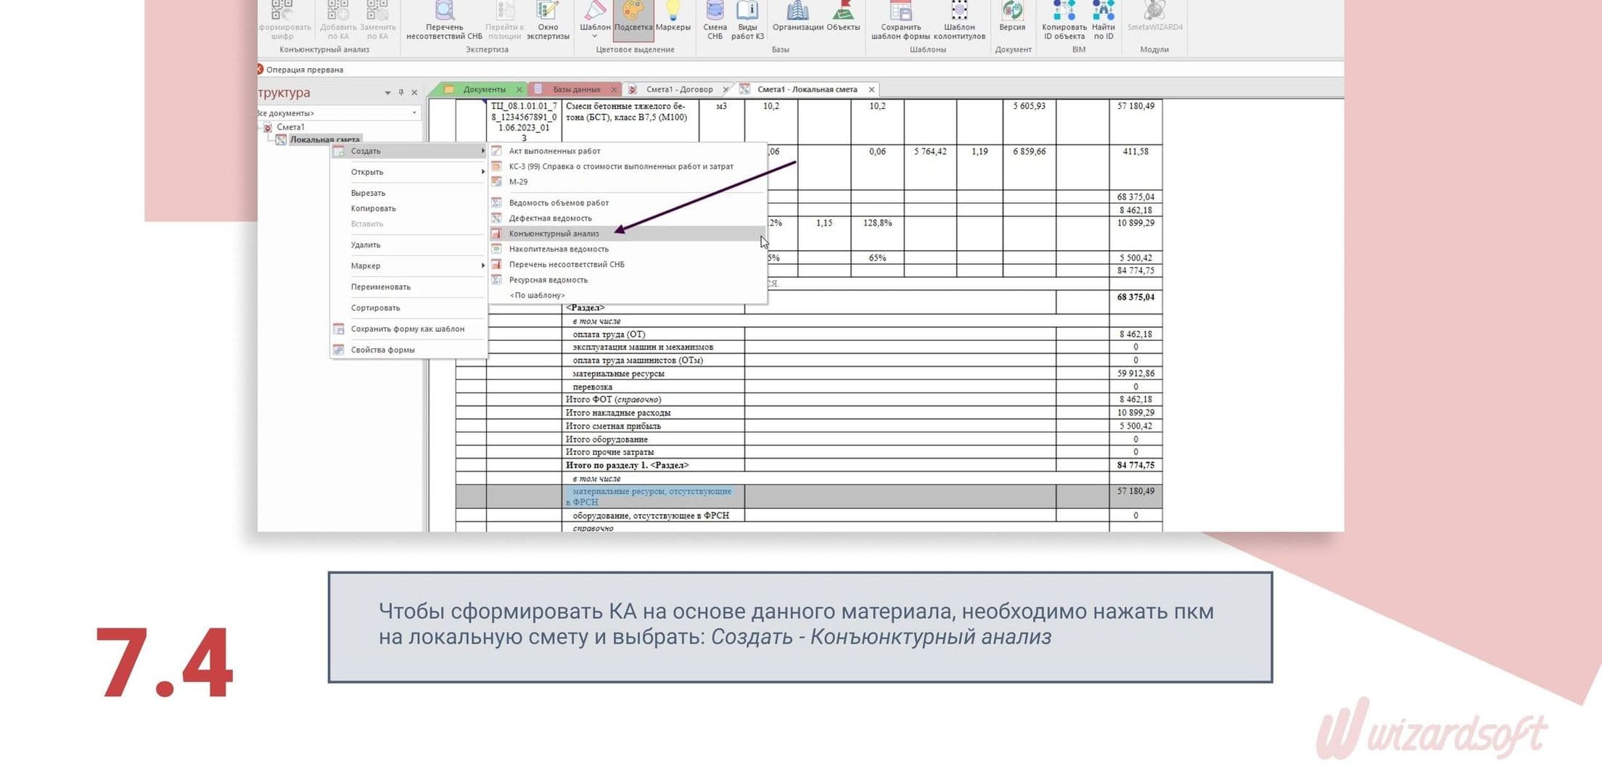
Task: Click Версия document icon
Action: (x=1012, y=17)
